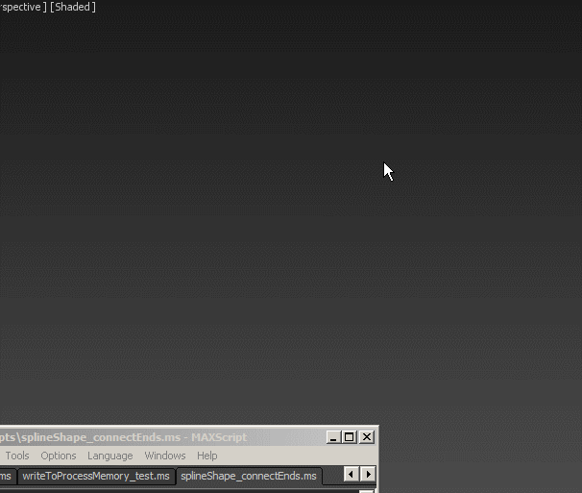
Task: Open the Tools menu in MAXScript editor
Action: [17, 456]
